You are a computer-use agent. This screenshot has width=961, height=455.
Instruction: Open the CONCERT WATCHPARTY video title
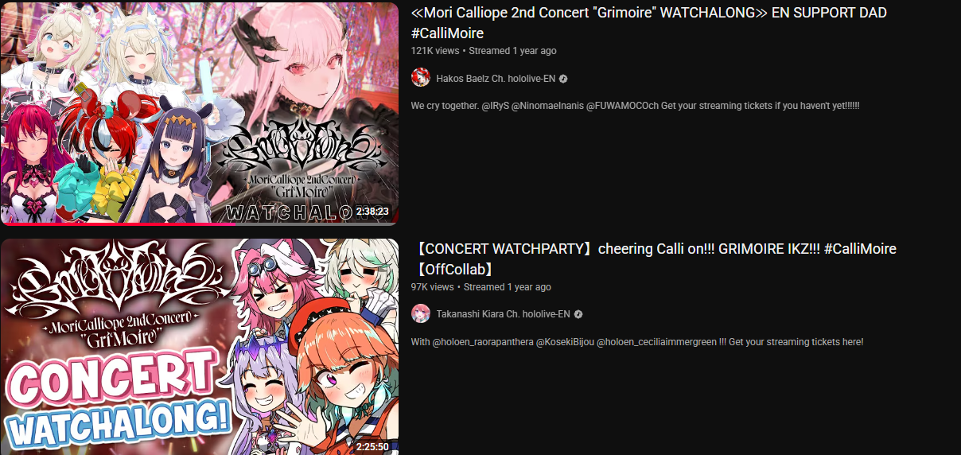[x=654, y=259]
